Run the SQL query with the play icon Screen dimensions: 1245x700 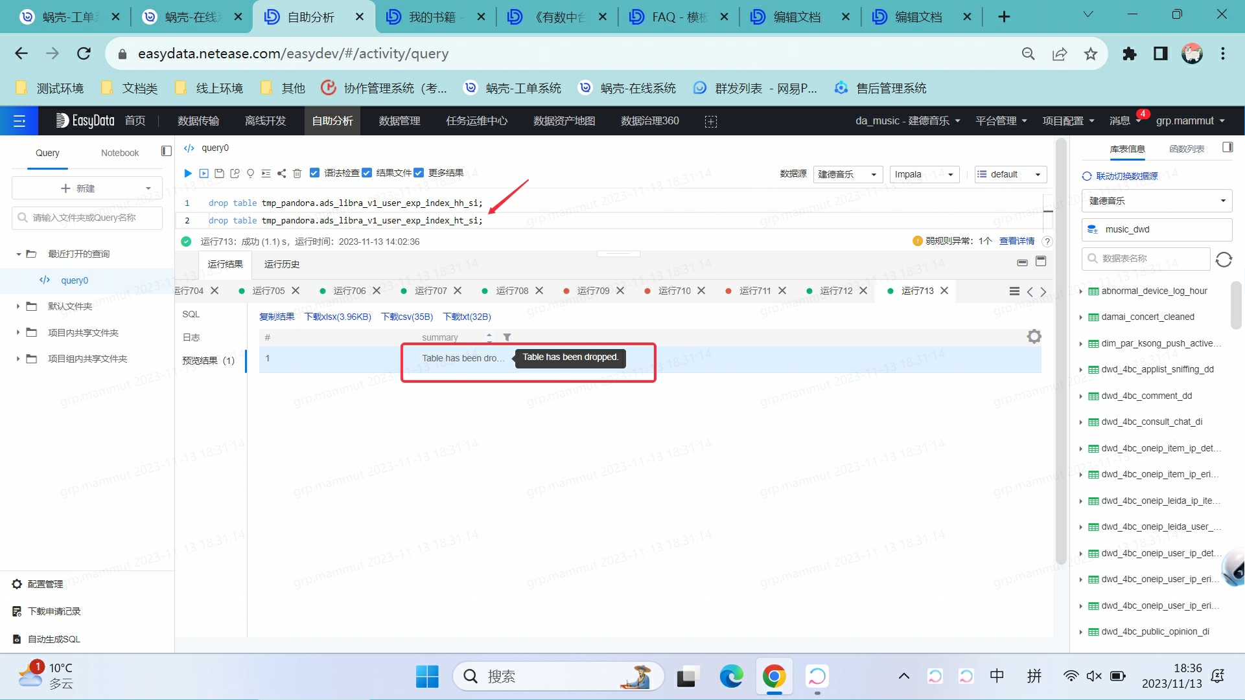pos(188,173)
